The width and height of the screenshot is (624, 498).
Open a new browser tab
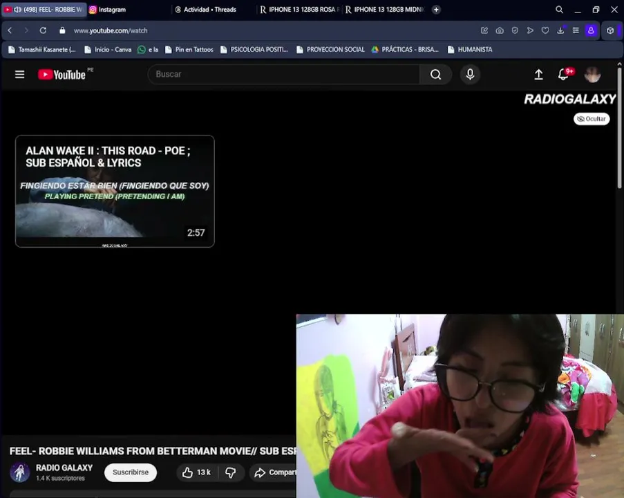click(x=436, y=10)
